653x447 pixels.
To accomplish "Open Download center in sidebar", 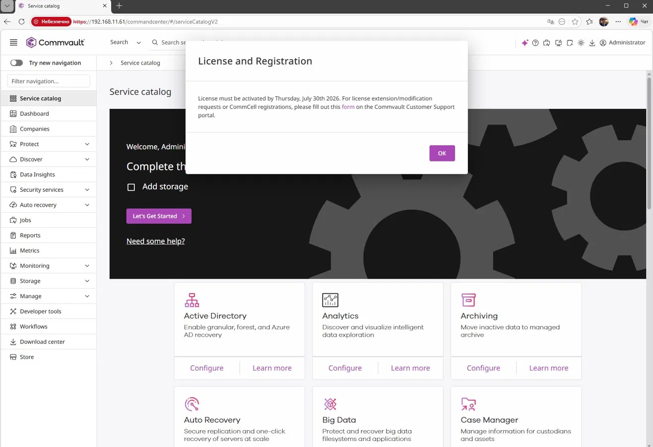I will 49,342.
